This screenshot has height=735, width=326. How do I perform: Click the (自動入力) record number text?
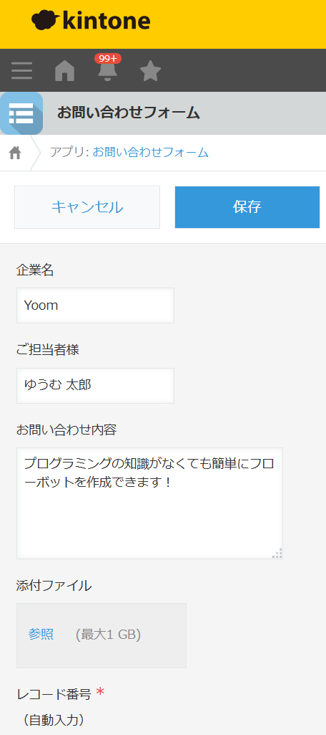pyautogui.click(x=54, y=720)
